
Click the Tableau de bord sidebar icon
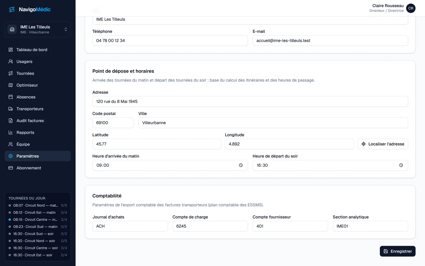click(11, 50)
